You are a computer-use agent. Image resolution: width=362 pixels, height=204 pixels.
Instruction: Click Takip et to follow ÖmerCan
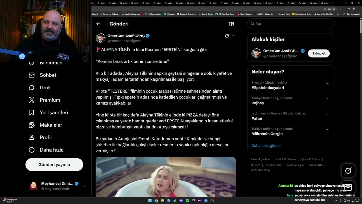[x=319, y=53]
